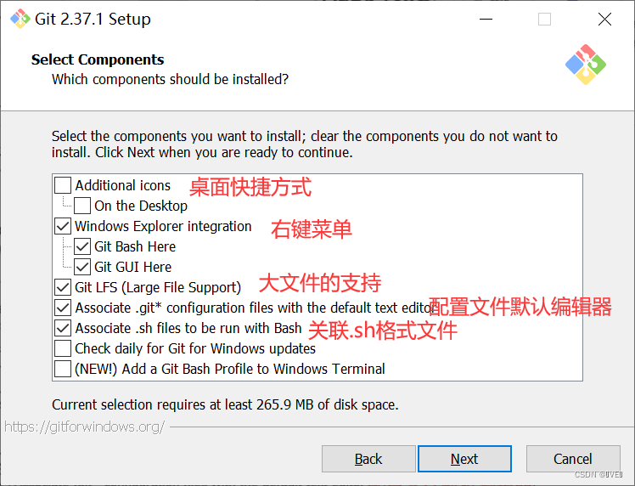635x486 pixels.
Task: Uncheck Associate .sh files with Bash
Action: pos(63,328)
